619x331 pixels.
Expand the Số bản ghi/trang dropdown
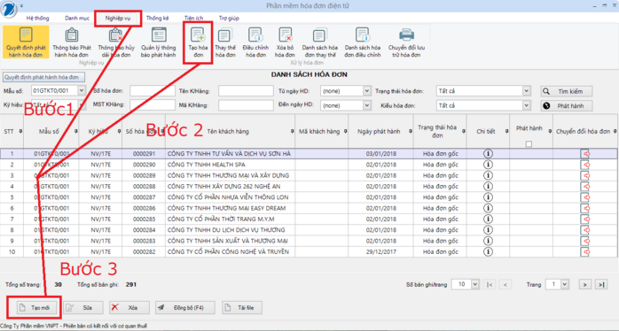475,284
